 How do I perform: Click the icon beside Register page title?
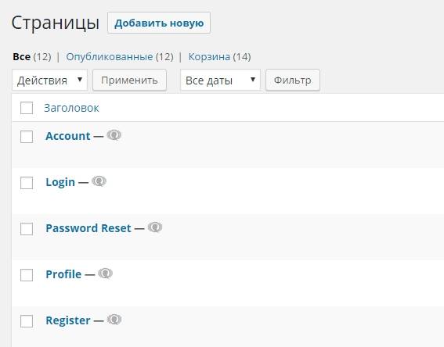[114, 320]
